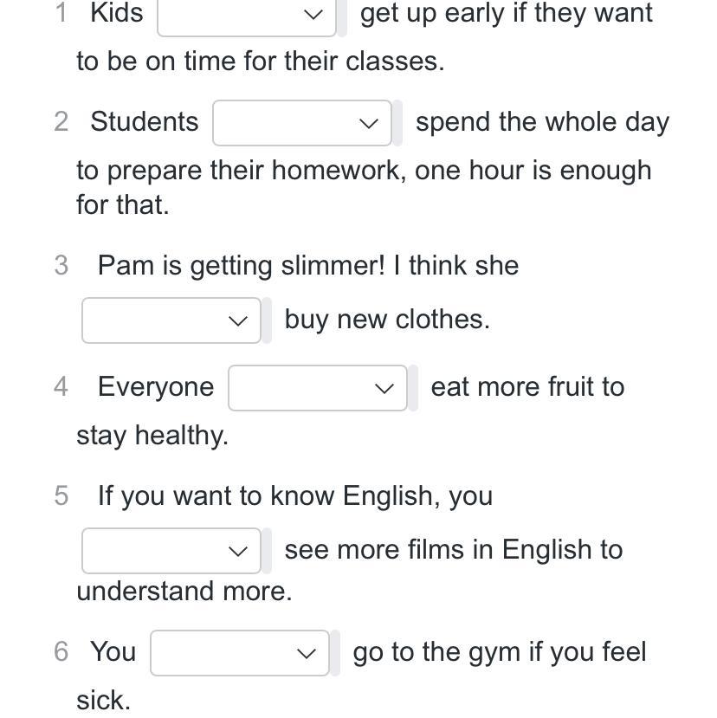Click the chevron arrow in sentence 6 dropdown
Screen dimensions: 717x718
(x=307, y=653)
